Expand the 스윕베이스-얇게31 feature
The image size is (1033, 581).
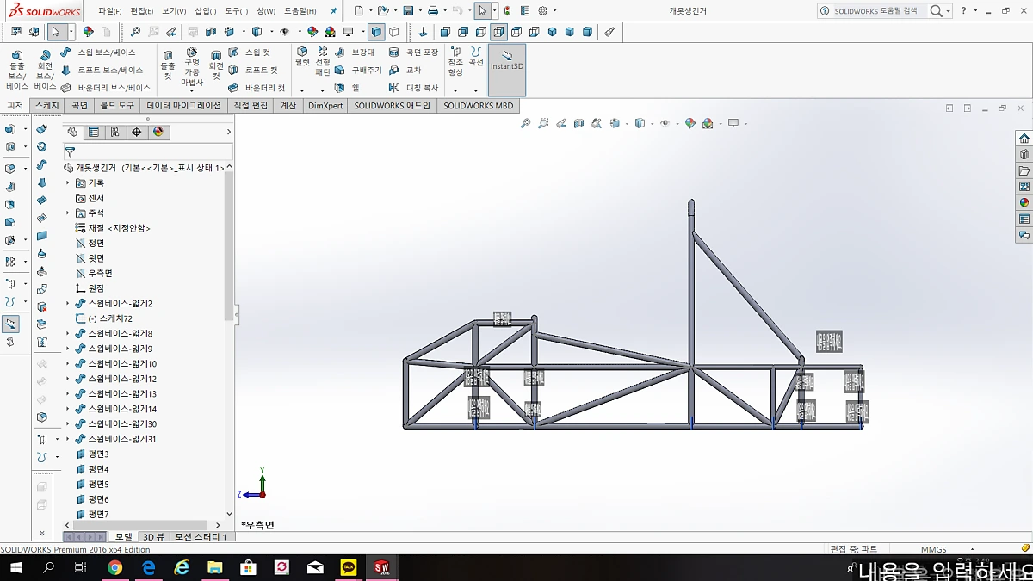coord(68,439)
